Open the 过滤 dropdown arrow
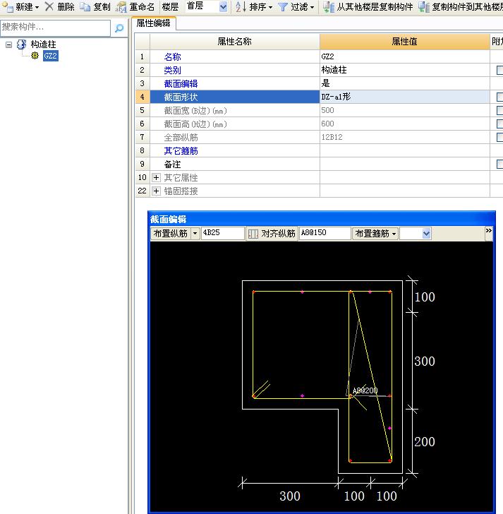The width and height of the screenshot is (503, 514). (x=312, y=7)
